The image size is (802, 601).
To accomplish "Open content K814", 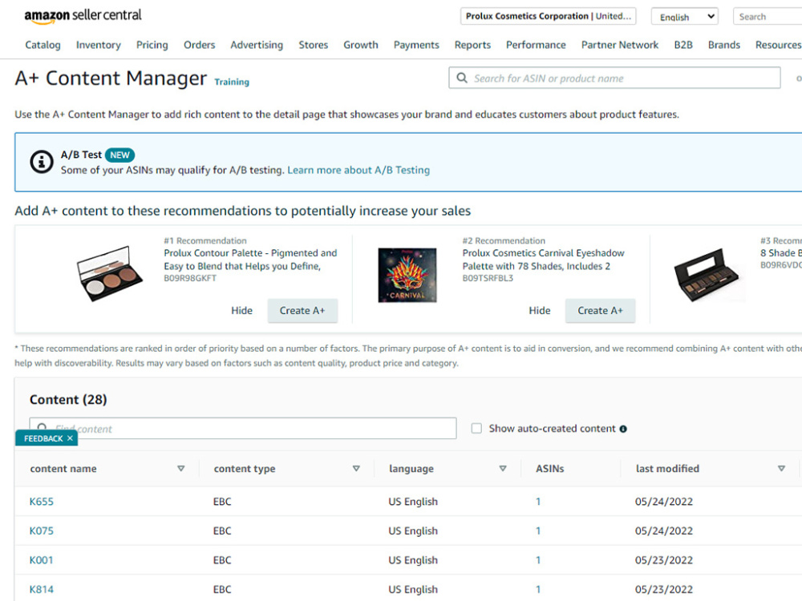I will (42, 589).
